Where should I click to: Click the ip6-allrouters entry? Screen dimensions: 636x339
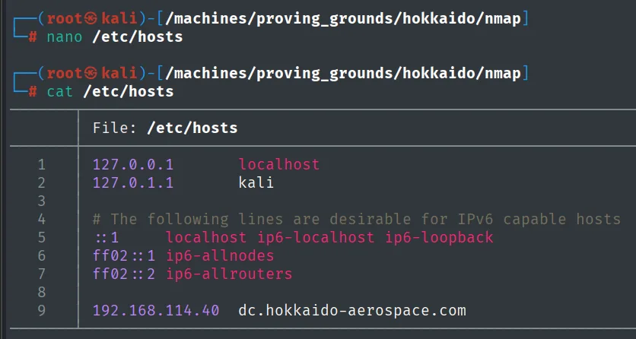coord(229,274)
